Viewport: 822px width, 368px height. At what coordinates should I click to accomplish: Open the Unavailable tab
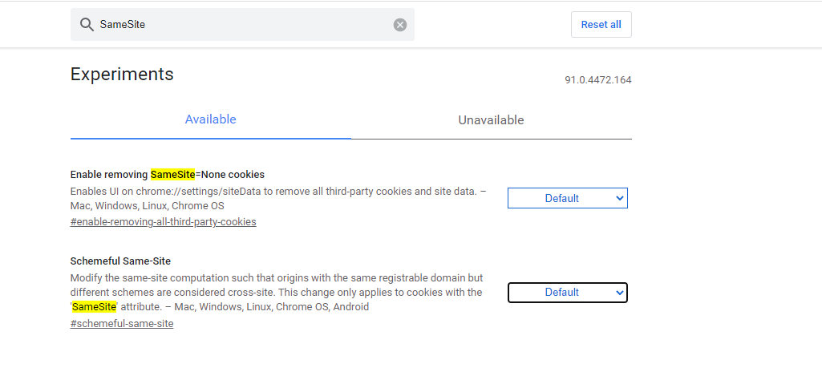[491, 120]
